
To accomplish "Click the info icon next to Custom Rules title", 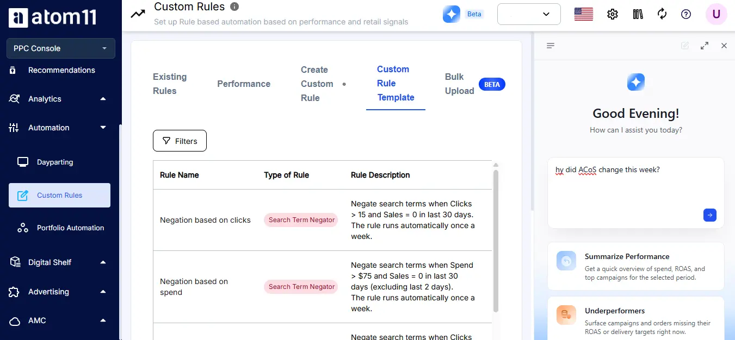I will [x=234, y=7].
